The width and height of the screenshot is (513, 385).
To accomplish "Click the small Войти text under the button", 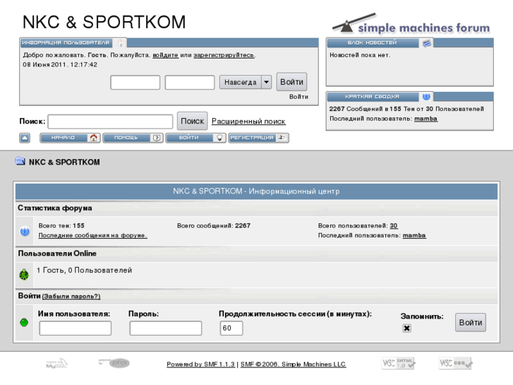I will click(298, 97).
